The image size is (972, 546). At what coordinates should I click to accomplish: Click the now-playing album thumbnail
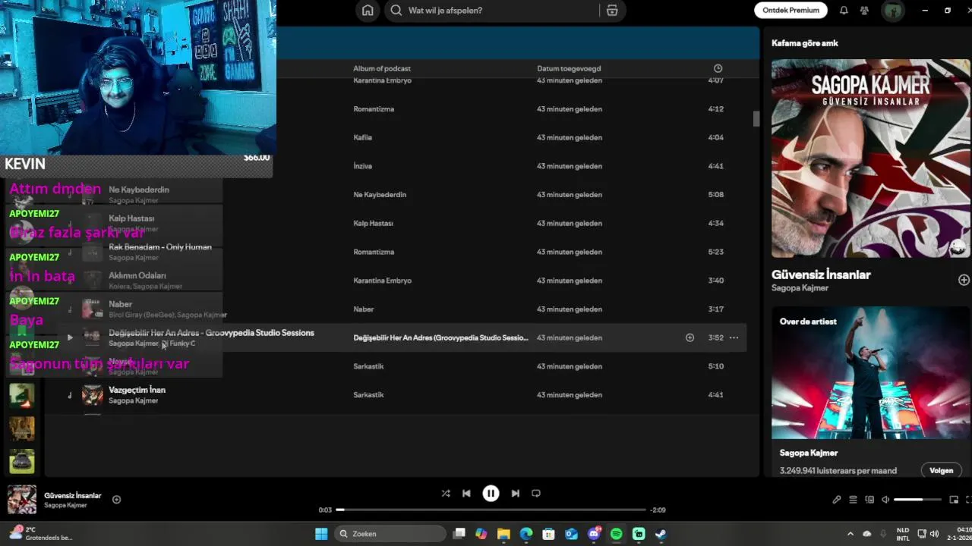pos(22,500)
